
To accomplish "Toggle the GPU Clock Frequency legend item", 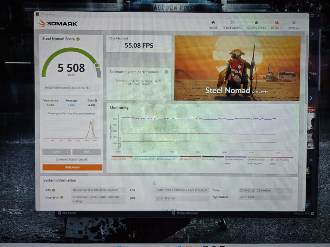I will (282, 160).
